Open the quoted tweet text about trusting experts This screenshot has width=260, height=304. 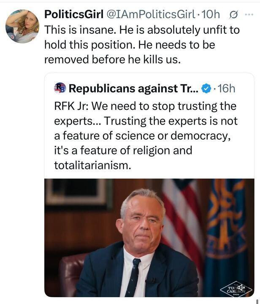point(146,136)
